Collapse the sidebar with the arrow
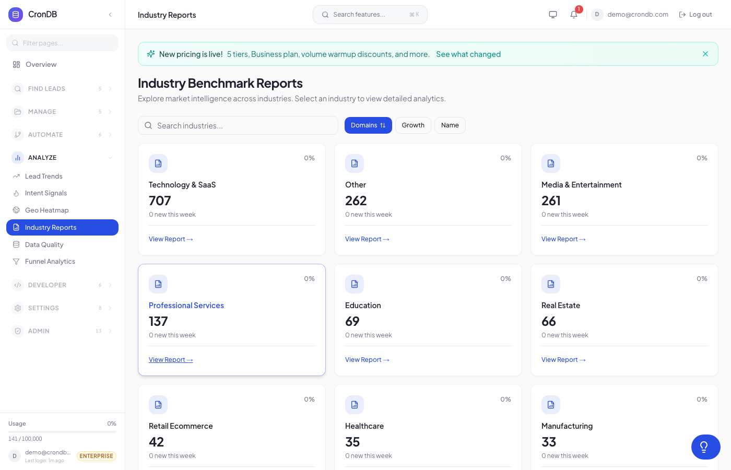 point(110,15)
